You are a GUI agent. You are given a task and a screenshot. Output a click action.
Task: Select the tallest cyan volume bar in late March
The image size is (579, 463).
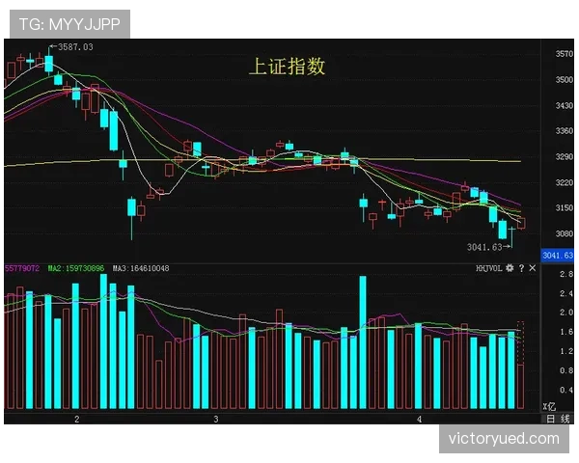click(x=363, y=342)
